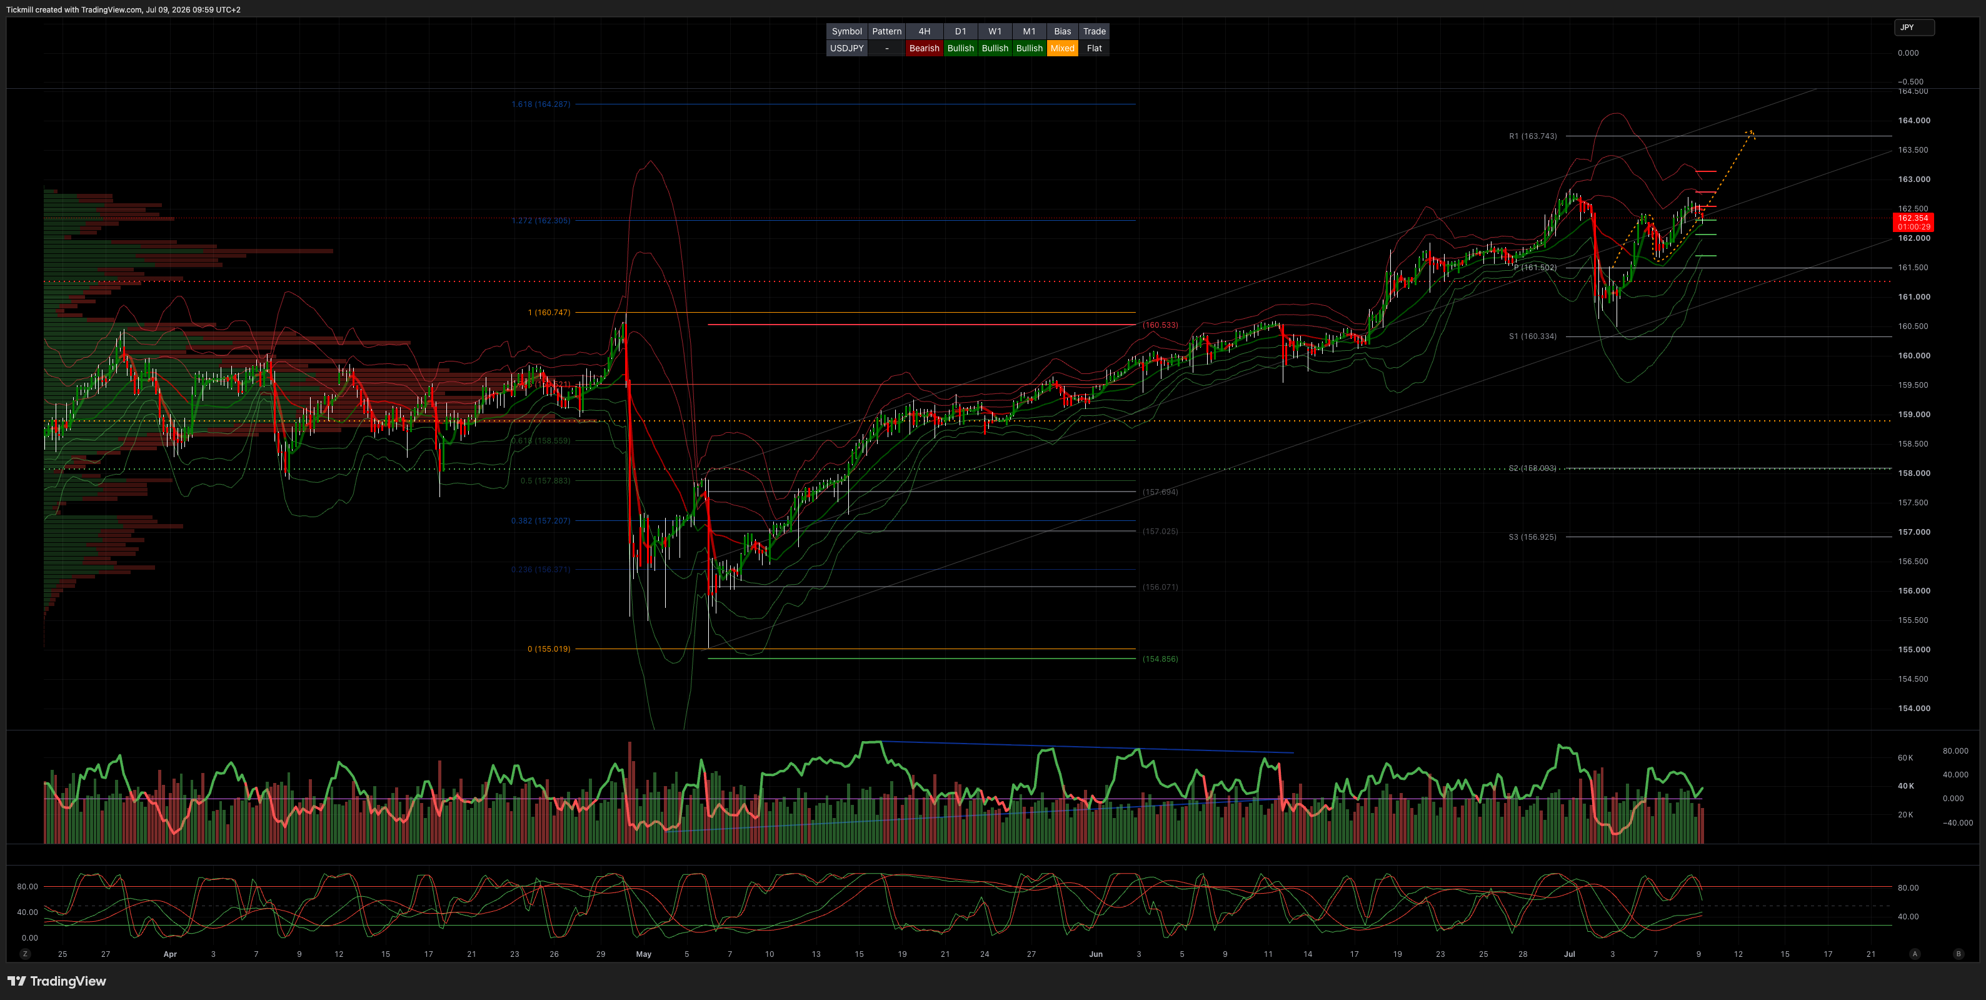Click the M1 Bullish cell
Viewport: 1986px width, 1000px height.
tap(1029, 48)
